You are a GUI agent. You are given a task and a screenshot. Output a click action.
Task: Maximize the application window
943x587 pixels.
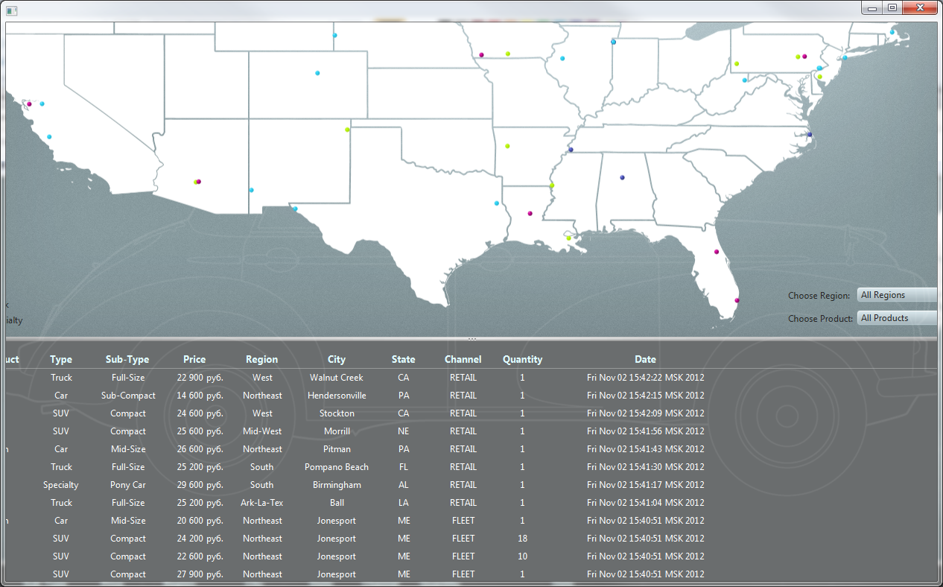pyautogui.click(x=892, y=8)
